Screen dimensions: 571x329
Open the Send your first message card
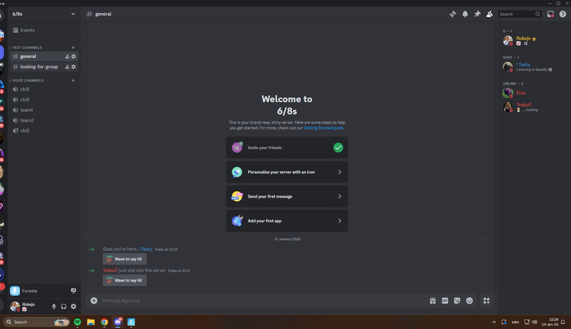[287, 196]
